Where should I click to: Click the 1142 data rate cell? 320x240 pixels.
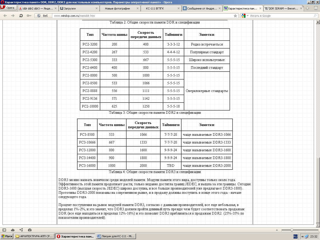(146, 98)
